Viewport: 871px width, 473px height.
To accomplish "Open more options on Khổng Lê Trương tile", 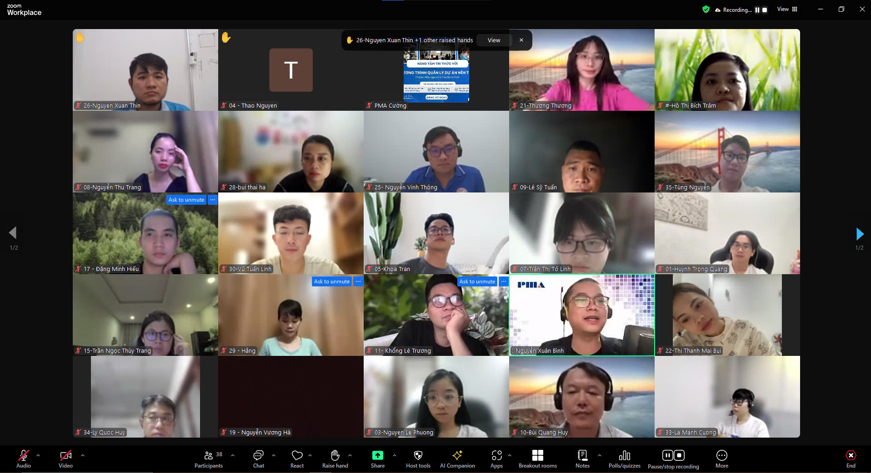I will pyautogui.click(x=504, y=281).
